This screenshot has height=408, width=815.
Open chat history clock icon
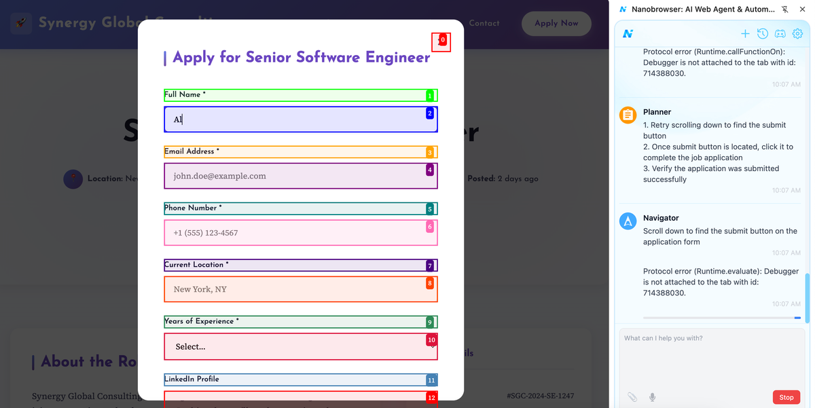(x=763, y=33)
